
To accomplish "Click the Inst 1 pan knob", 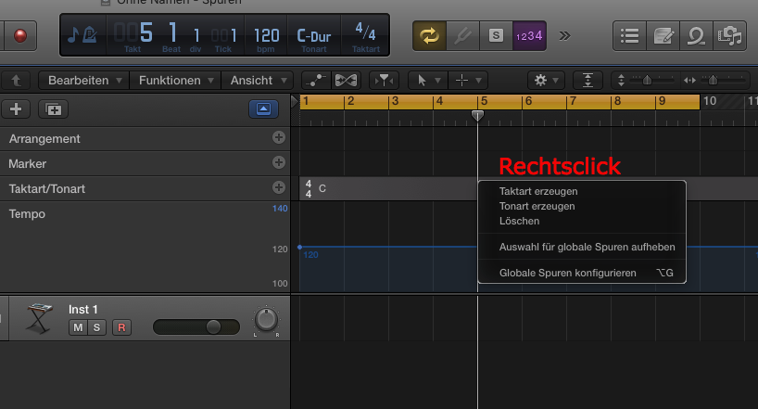I will [266, 319].
